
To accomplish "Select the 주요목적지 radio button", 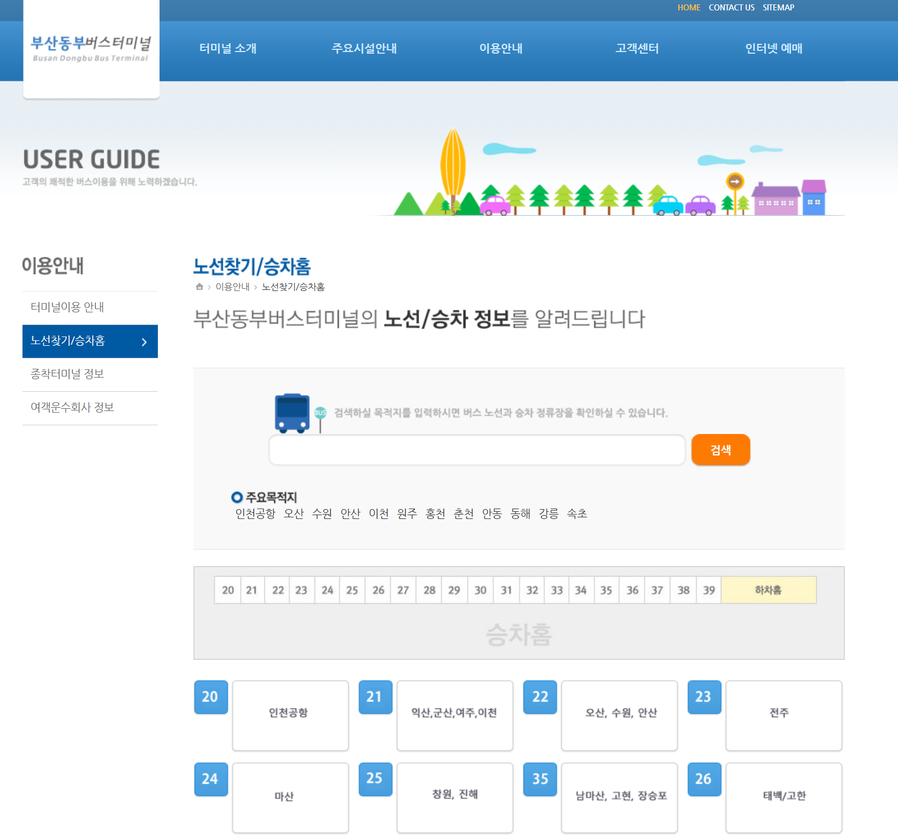I will 236,498.
